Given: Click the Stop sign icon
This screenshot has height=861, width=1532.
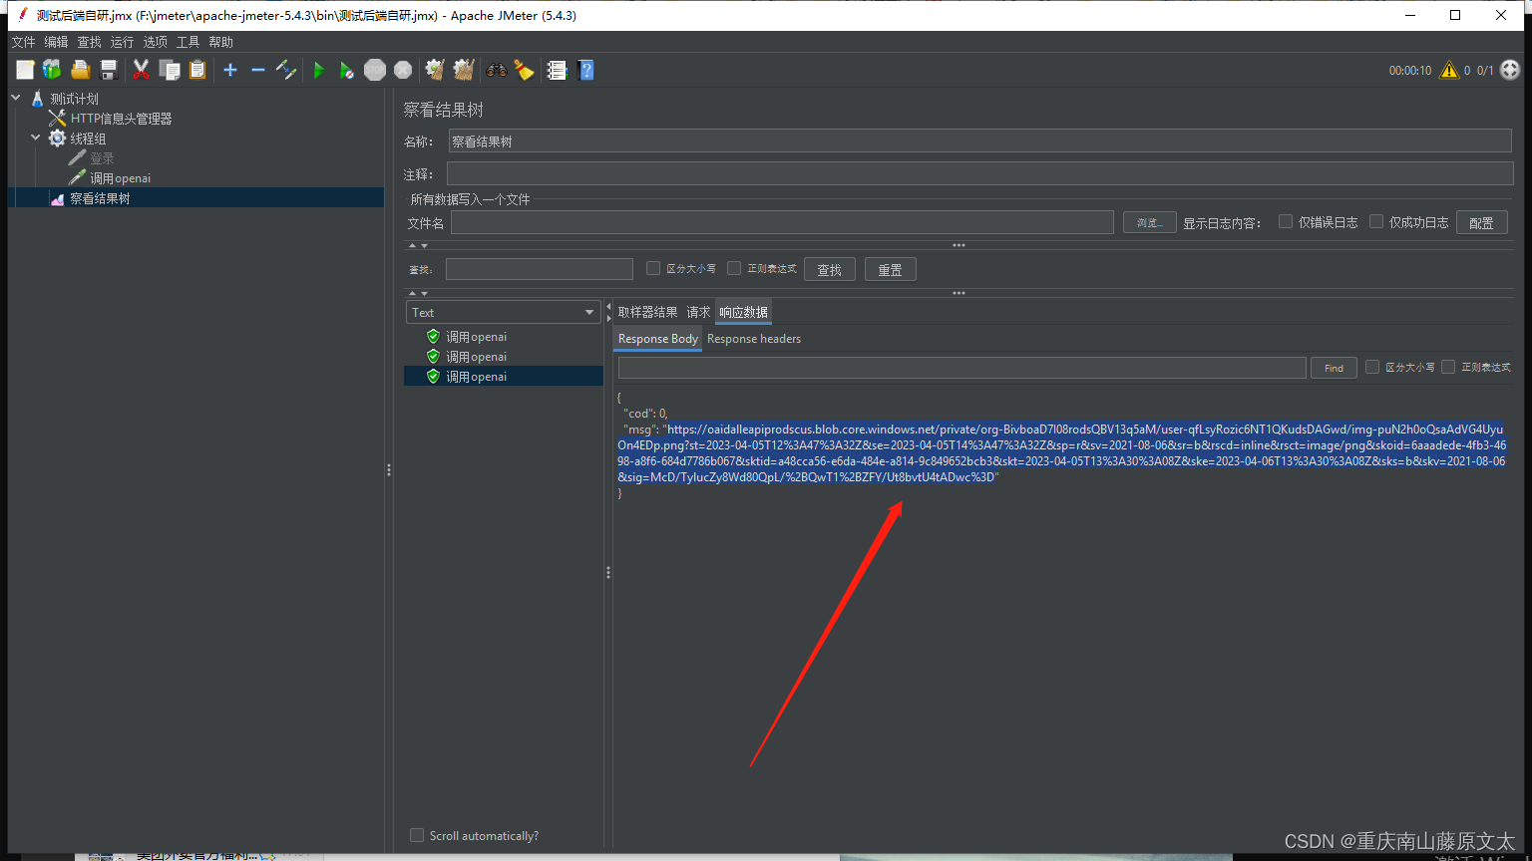Looking at the screenshot, I should (x=375, y=70).
